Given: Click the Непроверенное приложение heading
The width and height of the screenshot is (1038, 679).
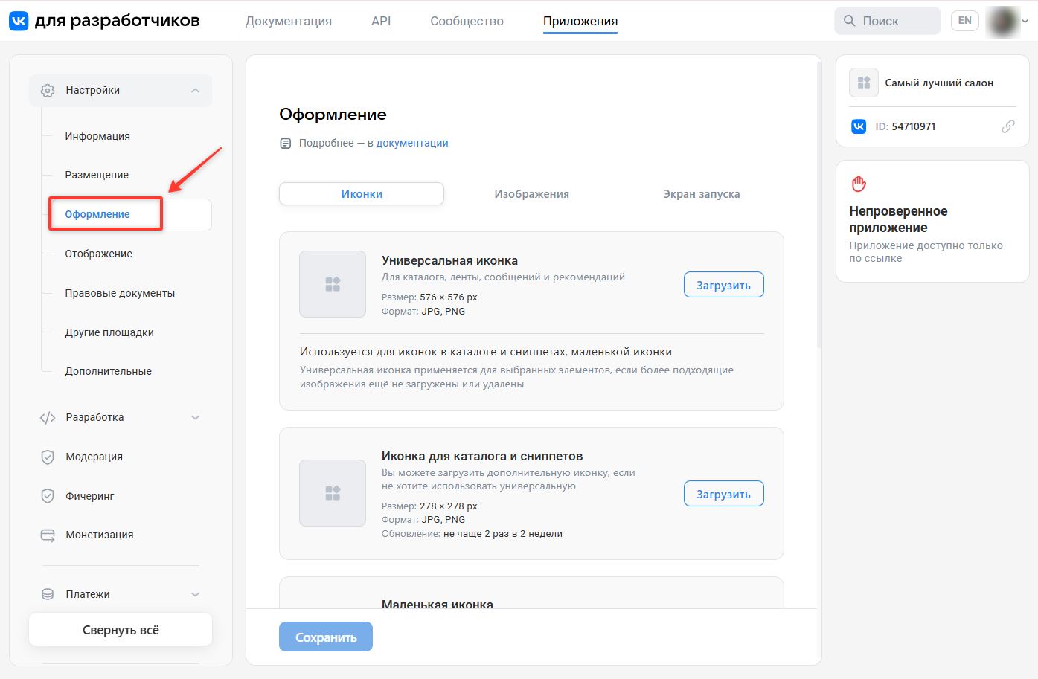Looking at the screenshot, I should [898, 219].
